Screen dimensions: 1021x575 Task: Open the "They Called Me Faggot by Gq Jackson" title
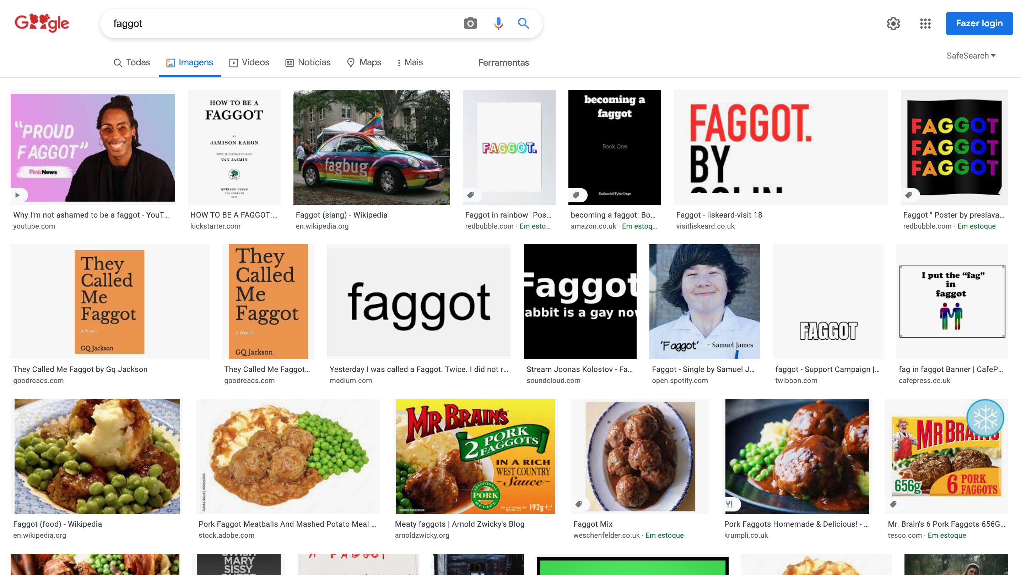80,369
